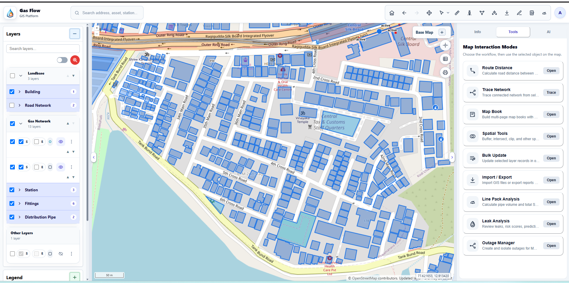
Task: Click the Gas Flow logo
Action: coord(10,13)
